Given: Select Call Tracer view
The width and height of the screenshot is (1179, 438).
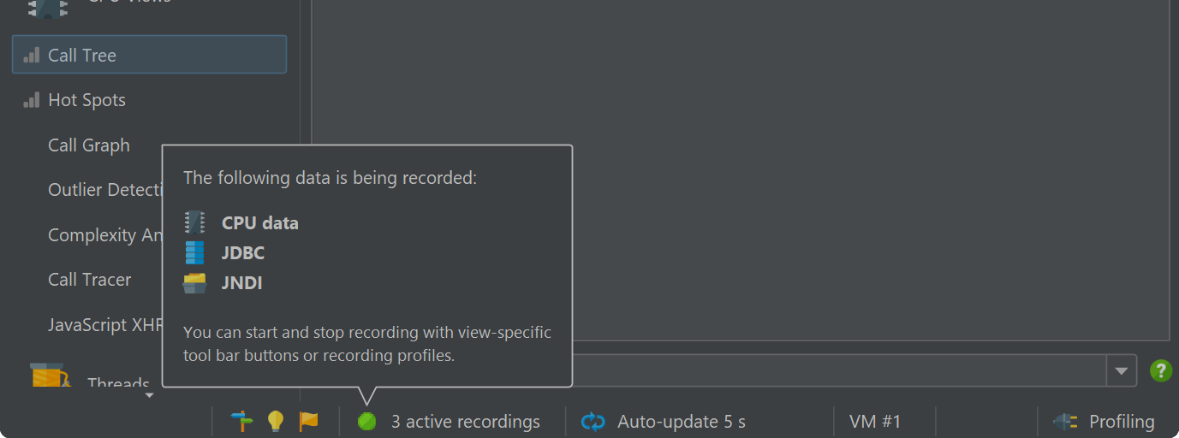Looking at the screenshot, I should click(90, 280).
